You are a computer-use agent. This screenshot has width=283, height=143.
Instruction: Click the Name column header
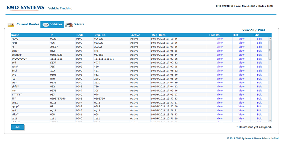click(15, 35)
